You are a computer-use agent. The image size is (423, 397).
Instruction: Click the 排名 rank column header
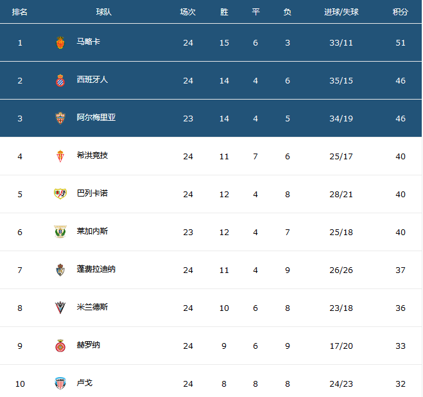[20, 12]
